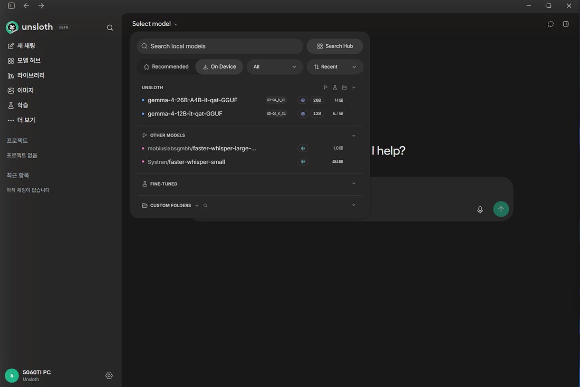The width and height of the screenshot is (580, 387).
Task: Click vision eye badge for gemma-4-12B
Action: point(303,113)
